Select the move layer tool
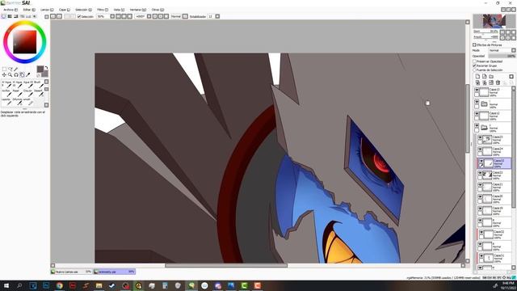This screenshot has height=291, width=517. coord(4,75)
